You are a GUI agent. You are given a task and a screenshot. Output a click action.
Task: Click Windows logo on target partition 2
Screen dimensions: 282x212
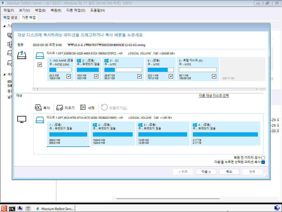click(x=95, y=125)
